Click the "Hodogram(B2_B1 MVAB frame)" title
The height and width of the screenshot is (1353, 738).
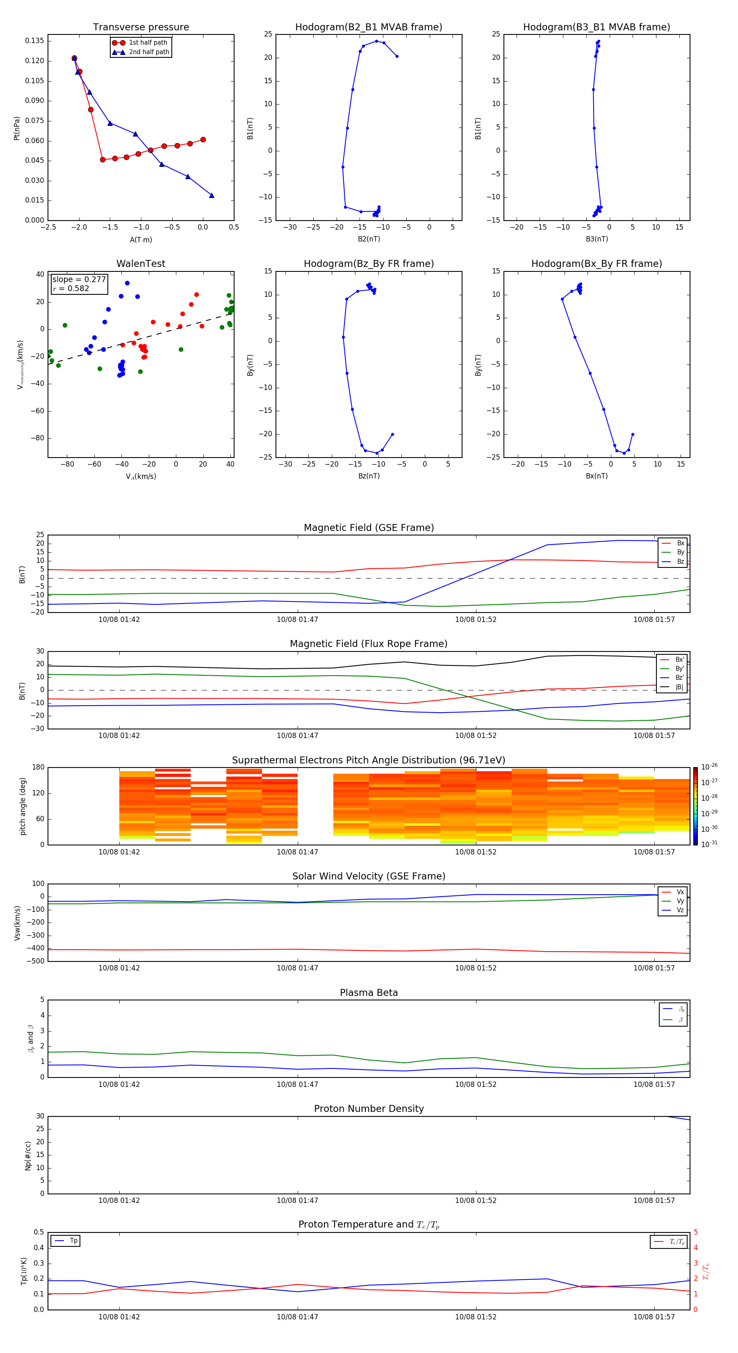pos(369,27)
